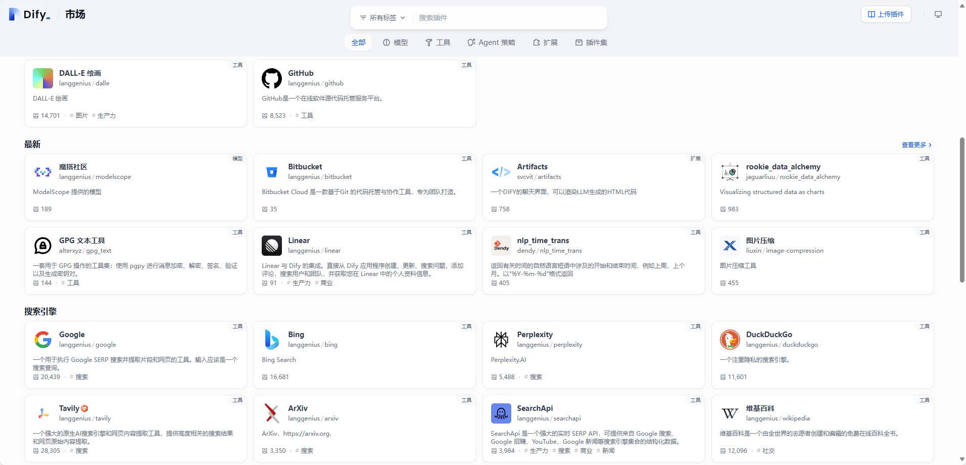The width and height of the screenshot is (966, 465).
Task: Click the DALL-E 绘画 plugin icon
Action: point(42,78)
